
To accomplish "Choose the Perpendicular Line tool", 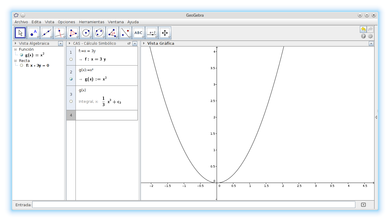I will tap(60, 33).
